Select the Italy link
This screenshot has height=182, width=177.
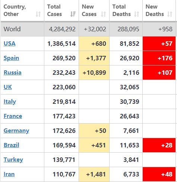[x=10, y=102]
